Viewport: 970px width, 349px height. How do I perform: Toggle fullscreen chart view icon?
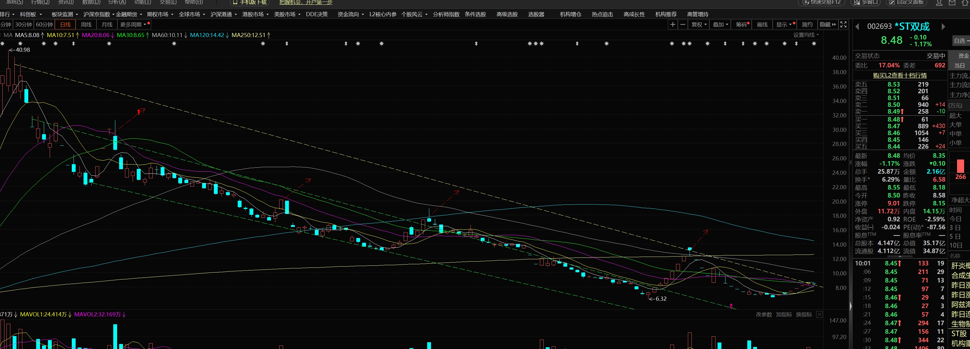(x=843, y=24)
